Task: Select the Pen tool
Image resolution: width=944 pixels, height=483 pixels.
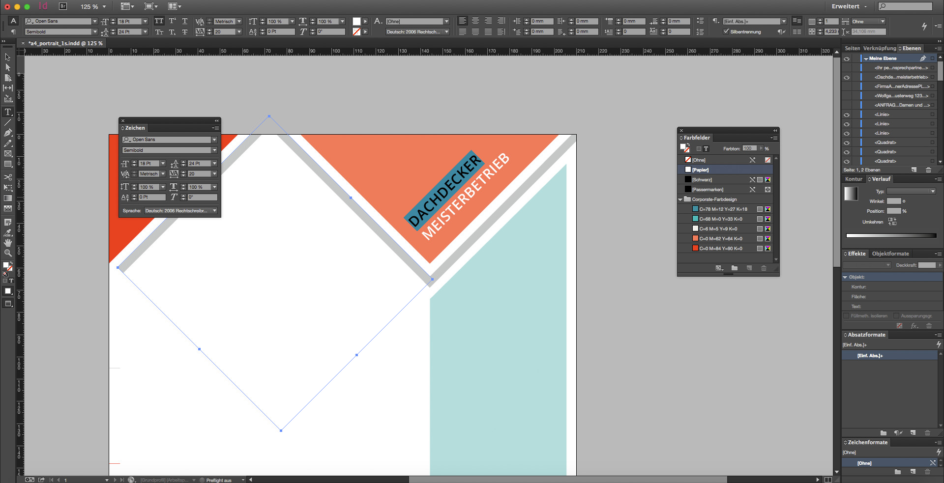Action: pos(8,133)
